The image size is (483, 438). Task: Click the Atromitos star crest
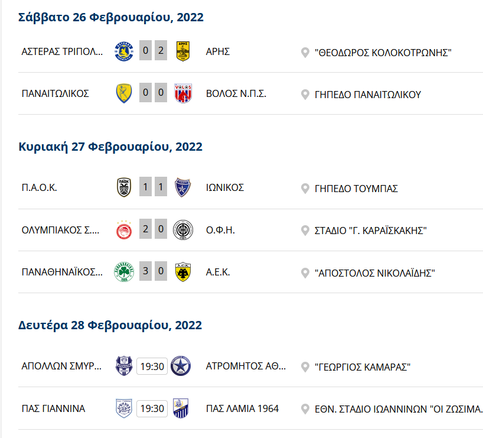point(181,366)
